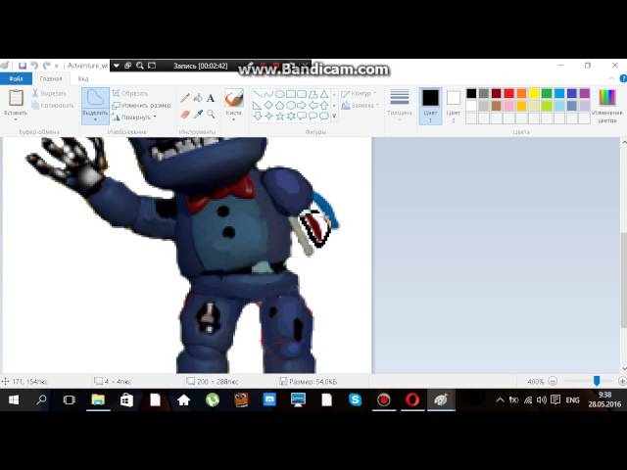This screenshot has width=627, height=470.
Task: Select the Eraser tool
Action: [x=185, y=115]
